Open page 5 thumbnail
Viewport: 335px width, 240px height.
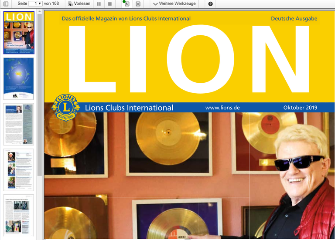click(19, 216)
